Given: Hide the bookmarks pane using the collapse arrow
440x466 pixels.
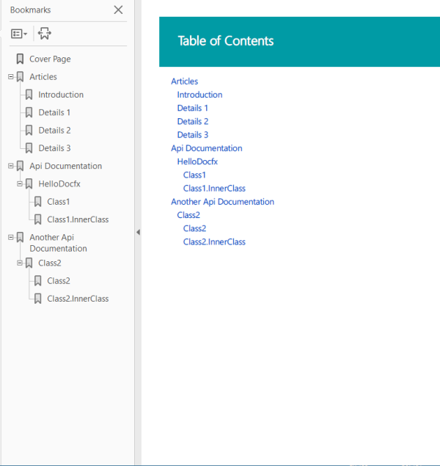Looking at the screenshot, I should click(x=138, y=232).
